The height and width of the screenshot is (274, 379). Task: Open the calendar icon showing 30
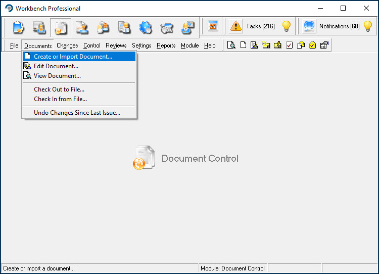click(x=213, y=26)
